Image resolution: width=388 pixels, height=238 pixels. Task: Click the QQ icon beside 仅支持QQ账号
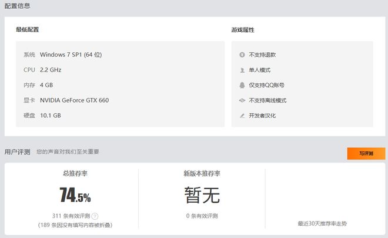coord(242,85)
